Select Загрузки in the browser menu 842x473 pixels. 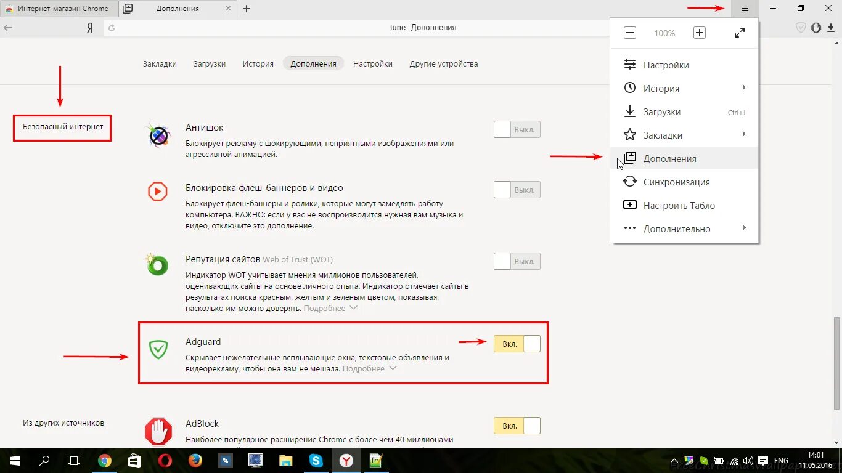684,112
